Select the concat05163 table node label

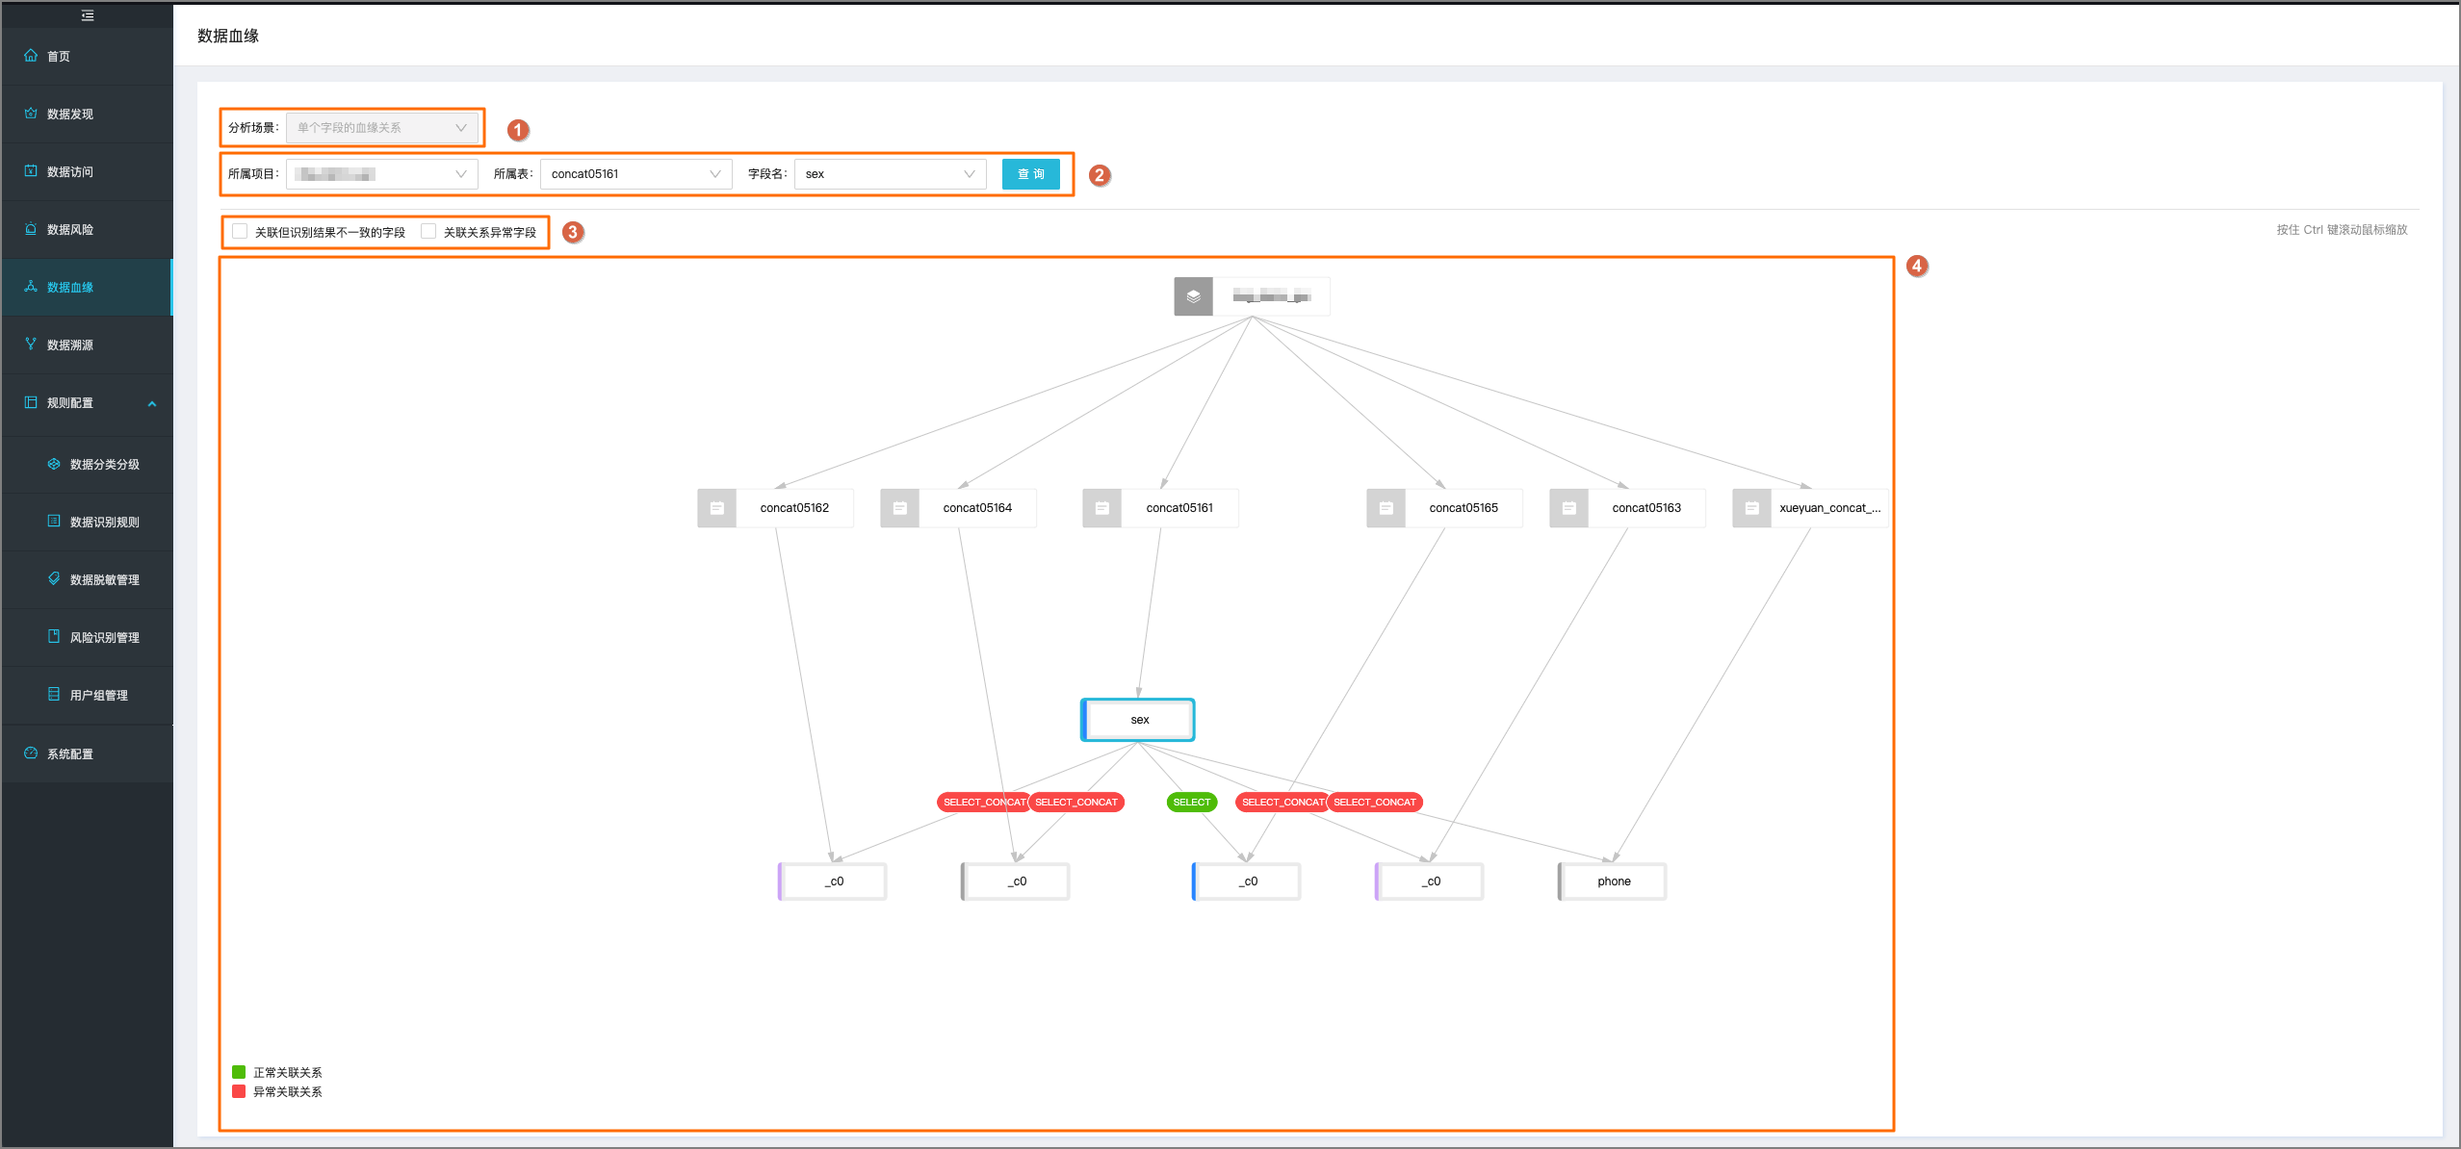1646,508
